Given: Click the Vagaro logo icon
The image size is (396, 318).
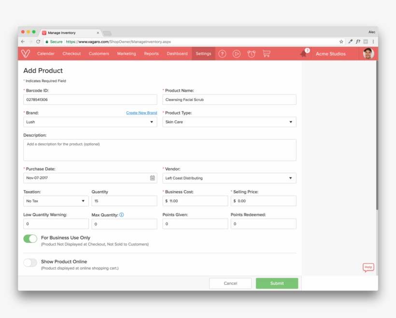Looking at the screenshot, I should click(26, 54).
